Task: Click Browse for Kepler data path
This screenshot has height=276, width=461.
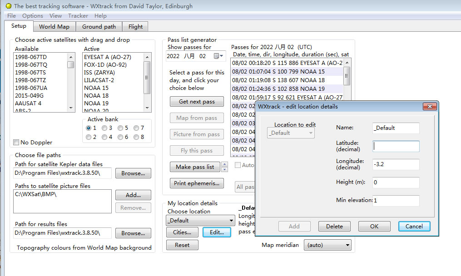Action: (x=133, y=173)
